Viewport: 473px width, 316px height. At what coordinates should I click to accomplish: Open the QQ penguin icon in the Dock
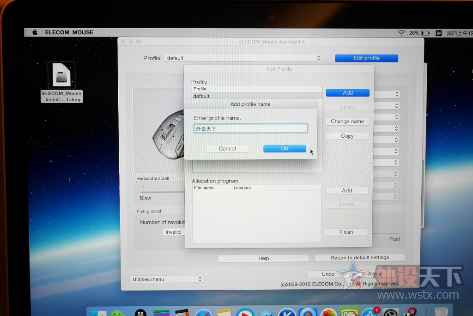click(x=140, y=313)
